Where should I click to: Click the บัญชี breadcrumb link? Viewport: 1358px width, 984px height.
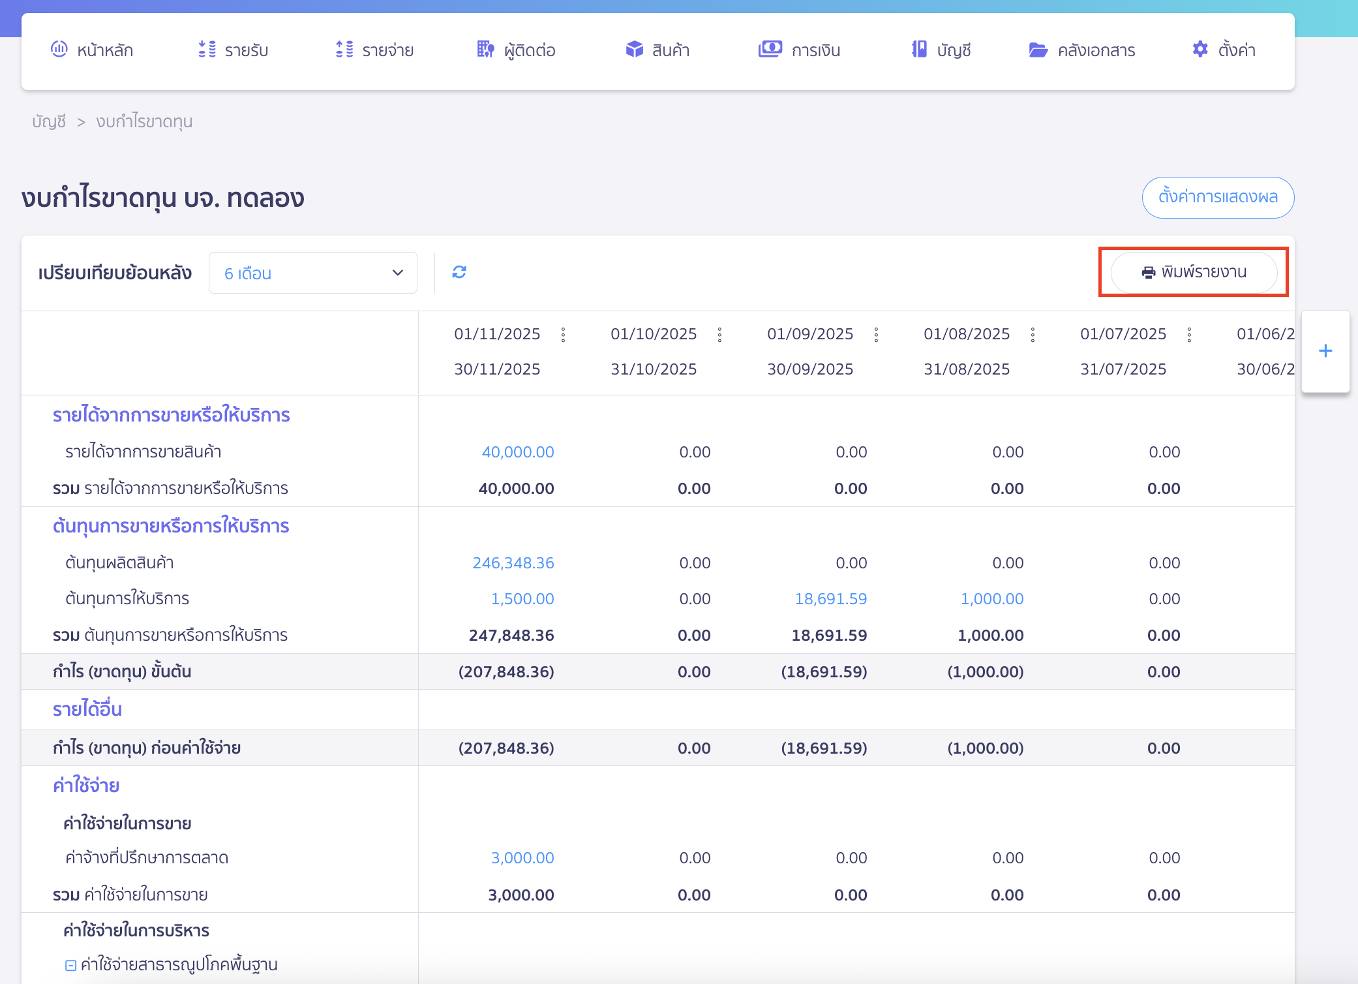49,121
